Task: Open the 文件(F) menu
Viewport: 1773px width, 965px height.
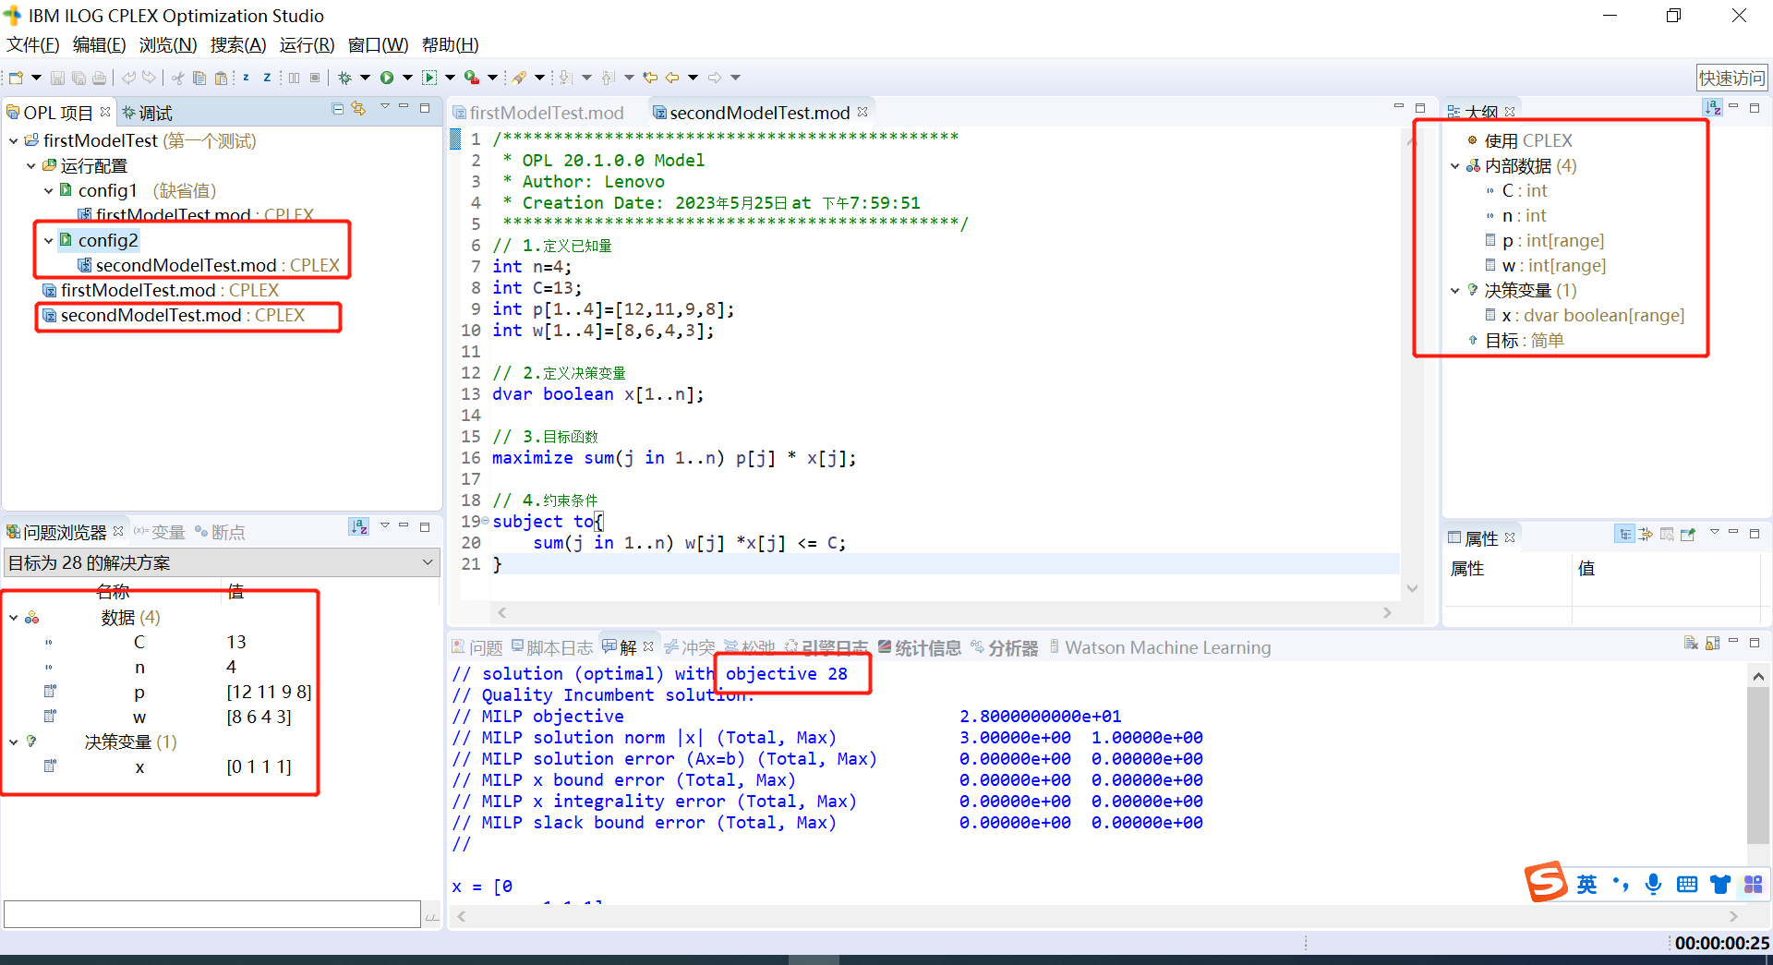Action: pyautogui.click(x=33, y=44)
